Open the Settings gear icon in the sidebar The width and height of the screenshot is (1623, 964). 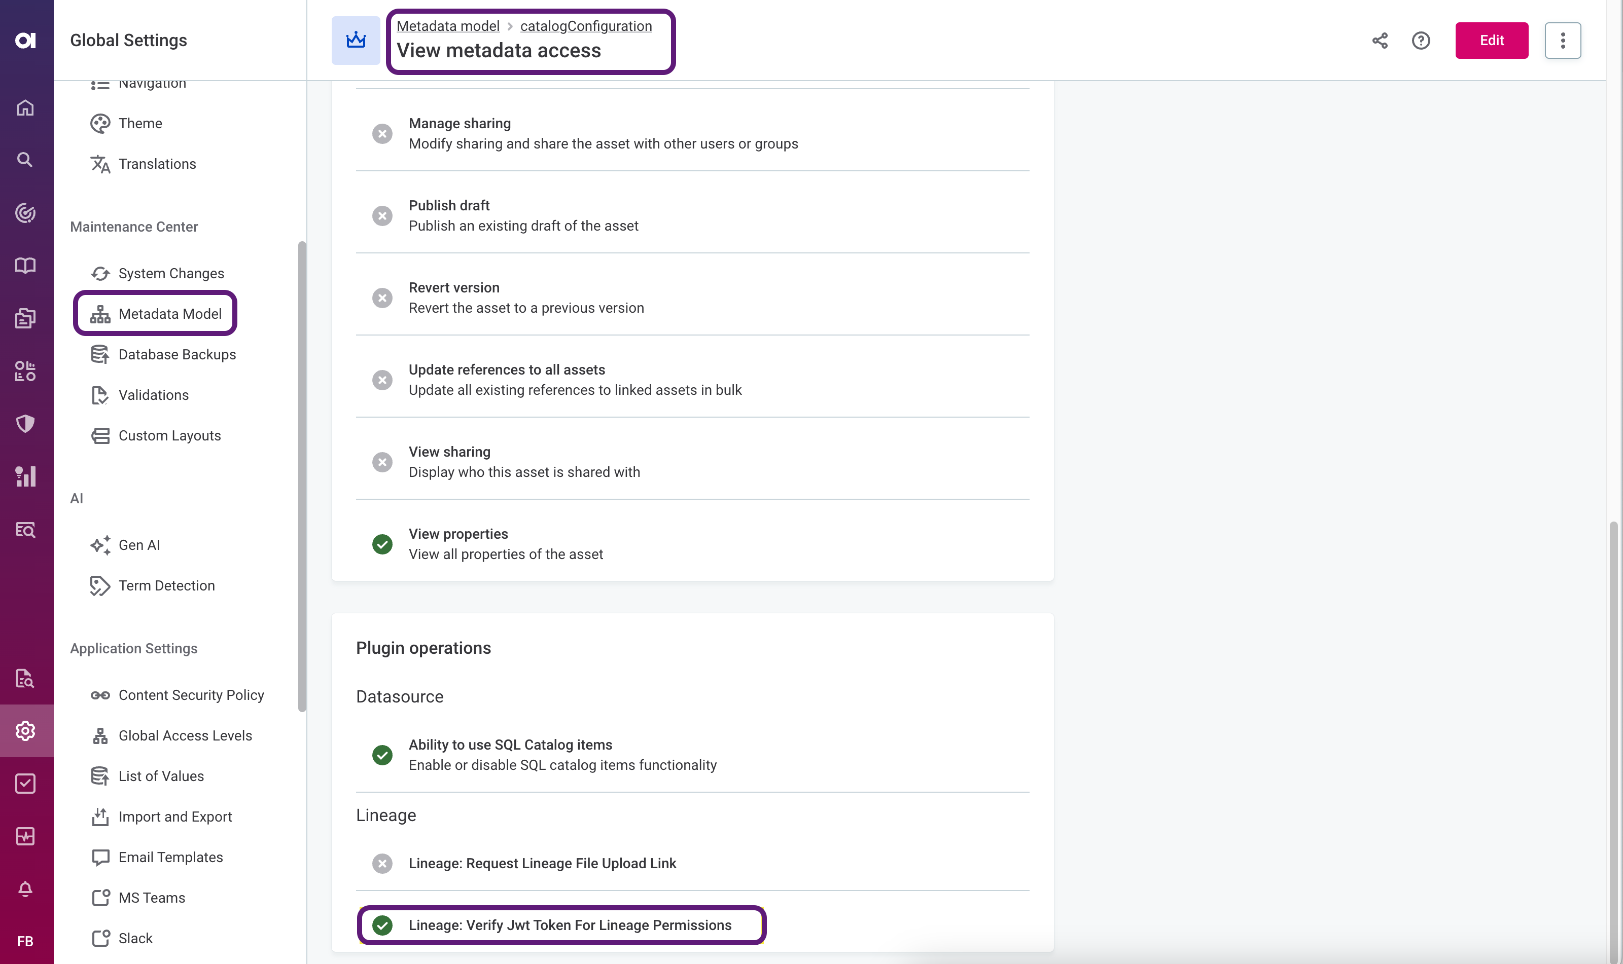(x=25, y=730)
